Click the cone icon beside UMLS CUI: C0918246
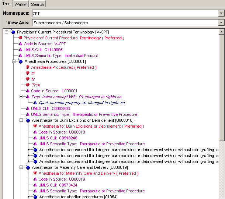The width and height of the screenshot is (225, 199). point(35,138)
